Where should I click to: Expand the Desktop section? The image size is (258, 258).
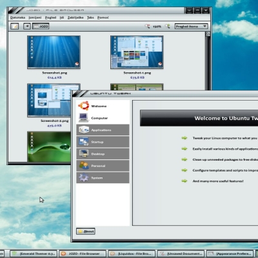click(103, 154)
